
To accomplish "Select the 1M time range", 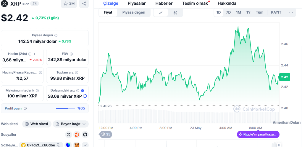I will (x=238, y=12).
